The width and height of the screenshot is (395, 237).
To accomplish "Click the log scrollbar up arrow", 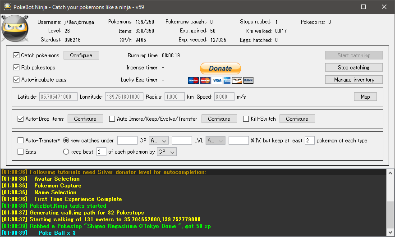I will (390, 173).
